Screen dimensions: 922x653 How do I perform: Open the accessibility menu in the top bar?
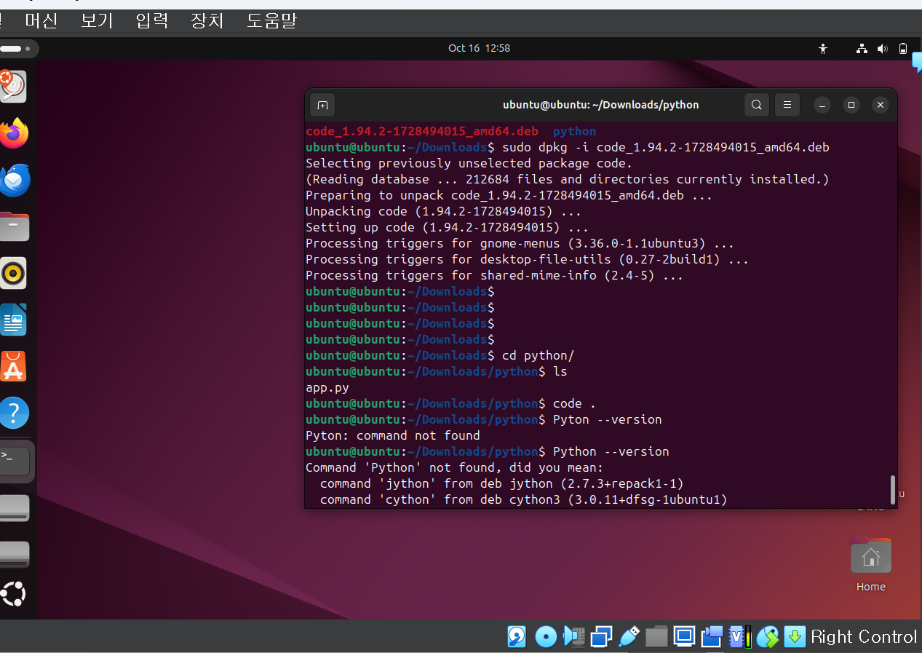pos(823,48)
